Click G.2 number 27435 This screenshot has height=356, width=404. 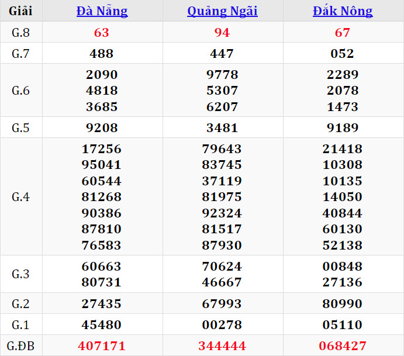102,304
